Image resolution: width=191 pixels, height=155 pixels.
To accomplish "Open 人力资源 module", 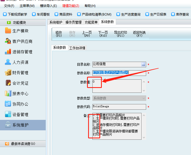I will (20, 62).
